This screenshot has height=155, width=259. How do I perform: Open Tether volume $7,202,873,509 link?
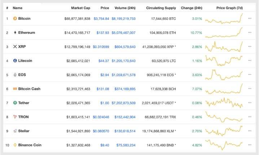124,103
